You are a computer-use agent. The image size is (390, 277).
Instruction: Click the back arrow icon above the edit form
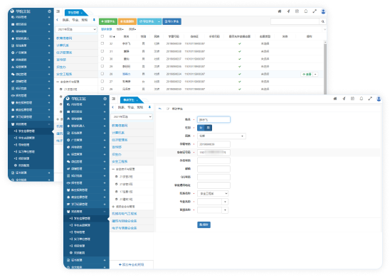coord(160,109)
